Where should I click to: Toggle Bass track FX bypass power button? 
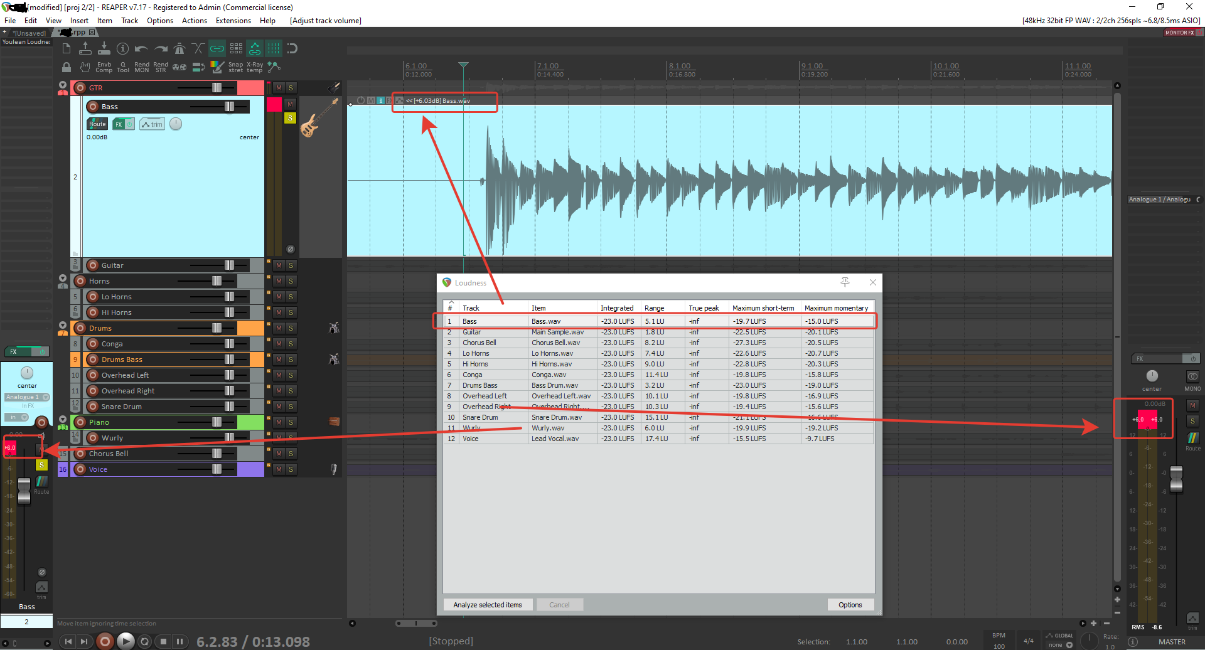click(x=129, y=124)
